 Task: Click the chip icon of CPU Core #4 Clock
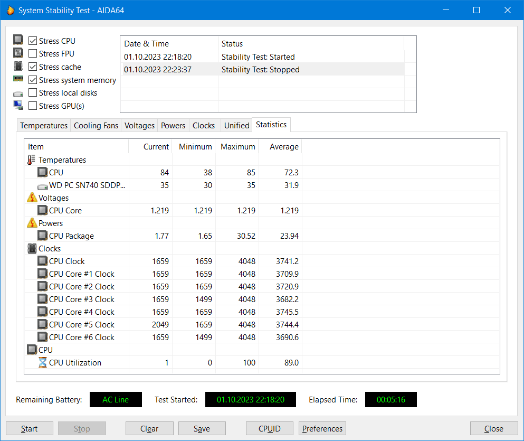point(42,312)
